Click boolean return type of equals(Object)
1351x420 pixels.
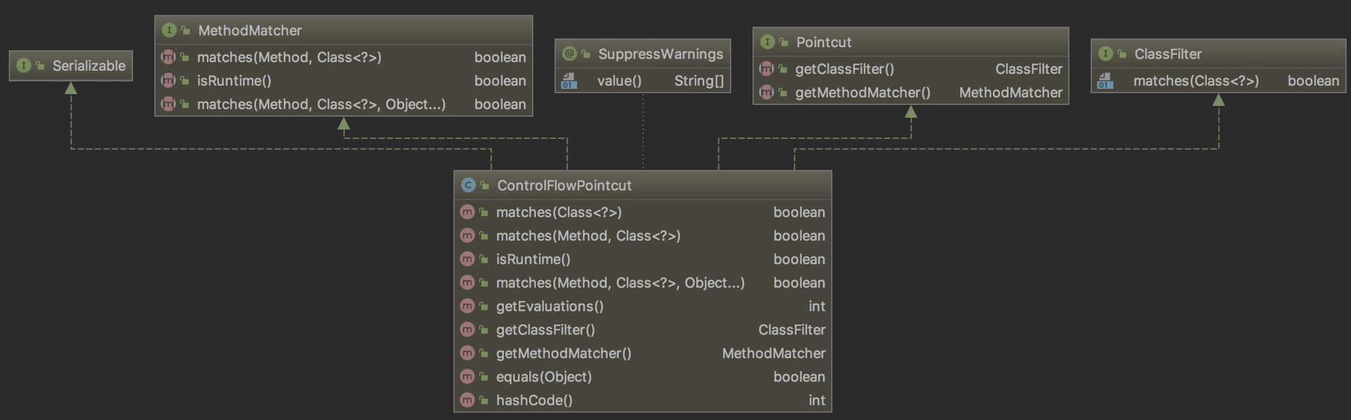coord(799,377)
